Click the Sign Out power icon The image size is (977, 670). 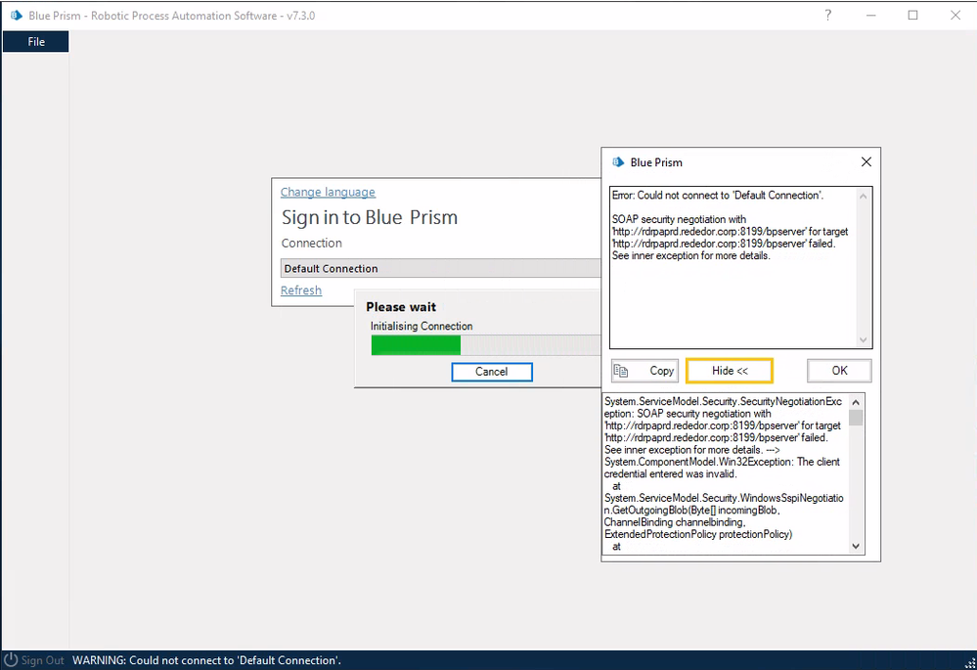11,660
